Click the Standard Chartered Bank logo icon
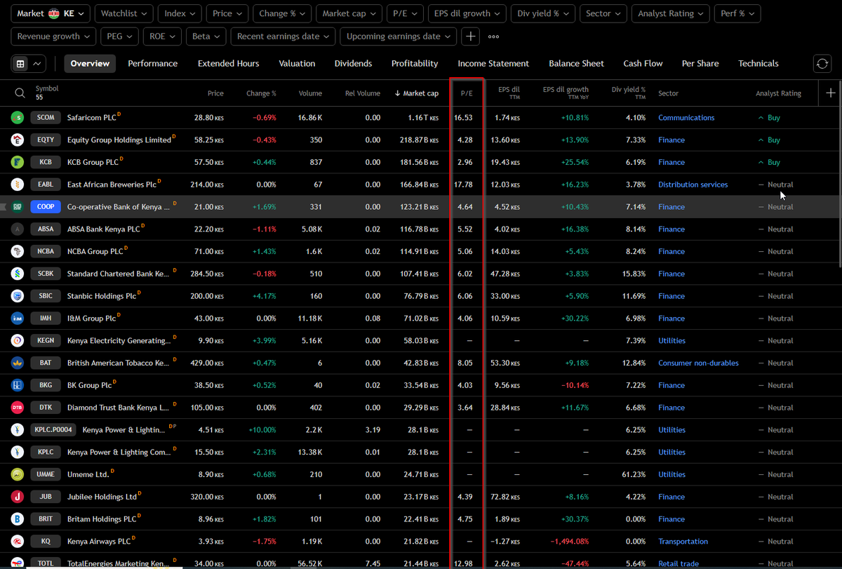 (x=18, y=274)
